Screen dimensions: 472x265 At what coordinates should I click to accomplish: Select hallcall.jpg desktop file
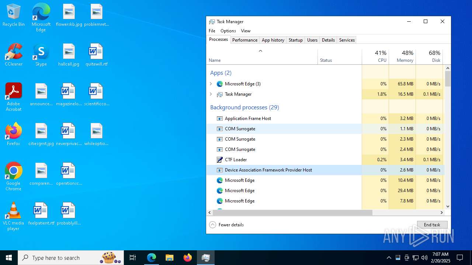pyautogui.click(x=69, y=55)
